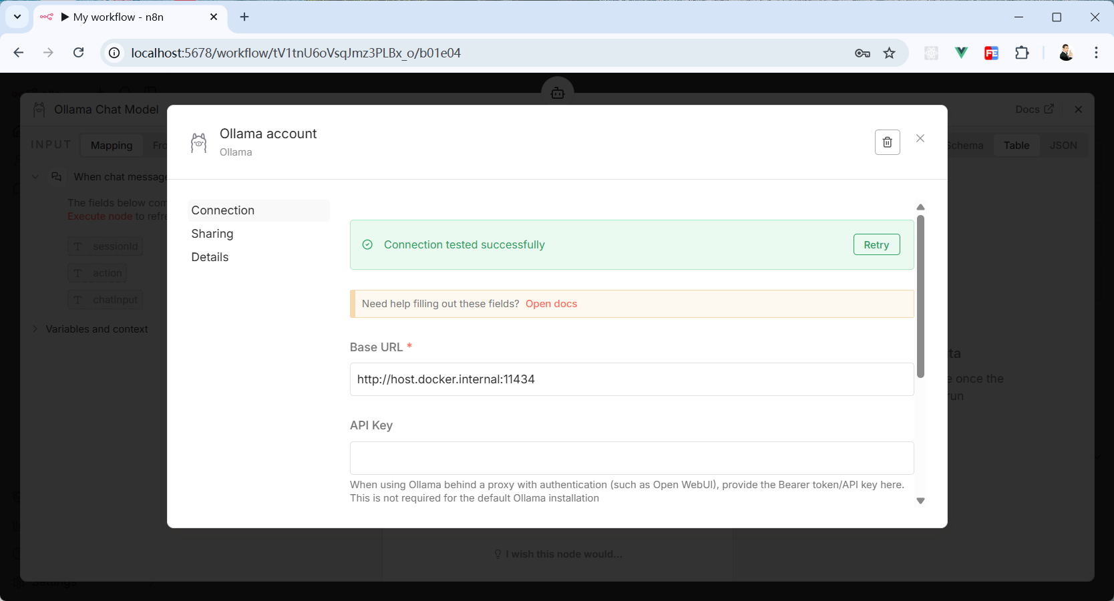Click the user profile avatar icon

[x=1065, y=53]
